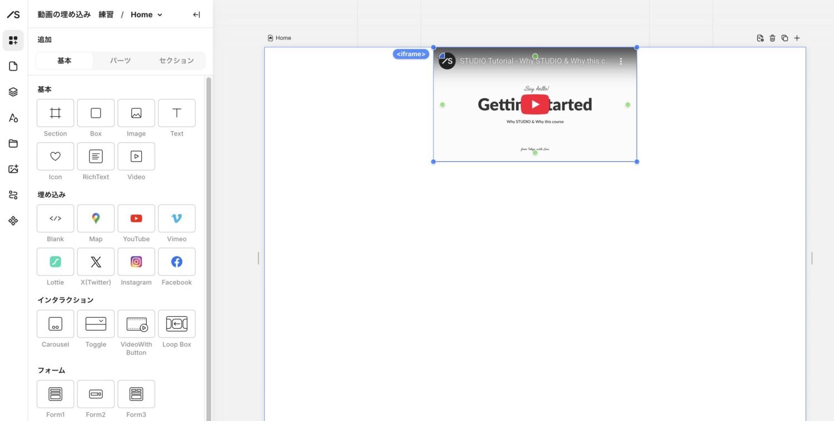Add an Instagram embed element
Screen dimensions: 834x421
(136, 262)
